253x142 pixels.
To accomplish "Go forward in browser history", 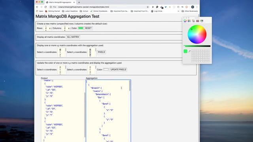I will coord(41,7).
